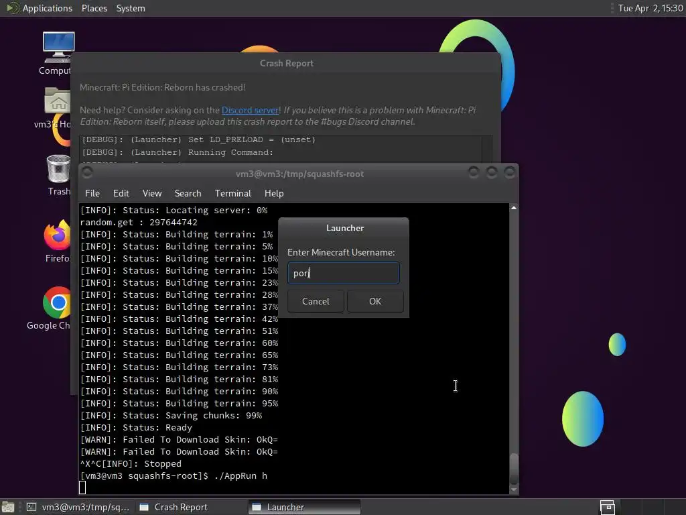Image resolution: width=686 pixels, height=515 pixels.
Task: Switch to the vm3@vm3:/tmp/sq... taskbar entry
Action: coord(79,507)
